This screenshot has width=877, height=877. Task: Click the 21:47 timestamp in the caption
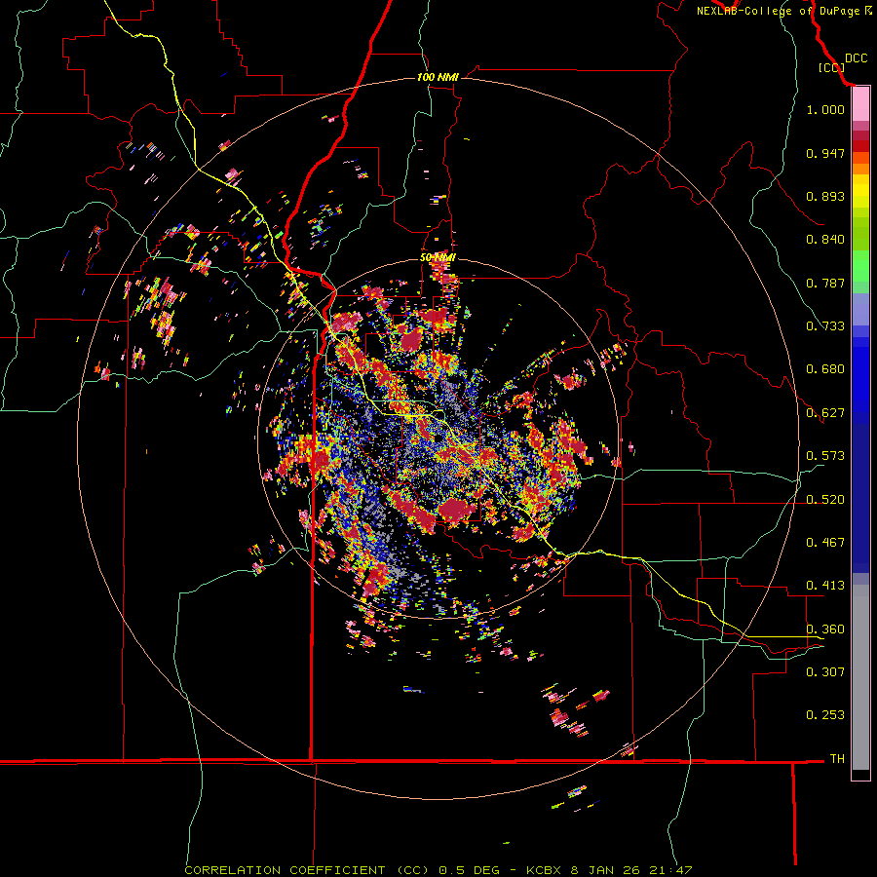tap(670, 870)
